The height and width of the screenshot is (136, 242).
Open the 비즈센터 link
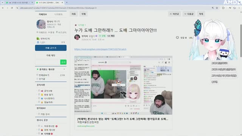[61, 32]
